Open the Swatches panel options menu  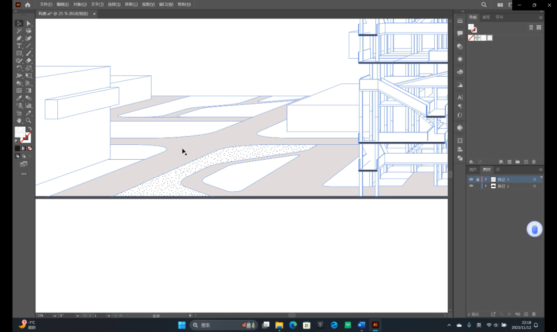click(x=540, y=18)
